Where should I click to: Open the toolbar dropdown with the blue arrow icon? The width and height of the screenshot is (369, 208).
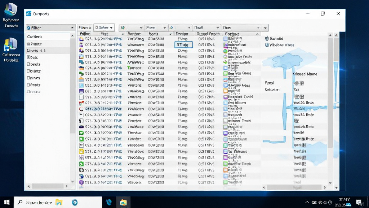point(180,27)
